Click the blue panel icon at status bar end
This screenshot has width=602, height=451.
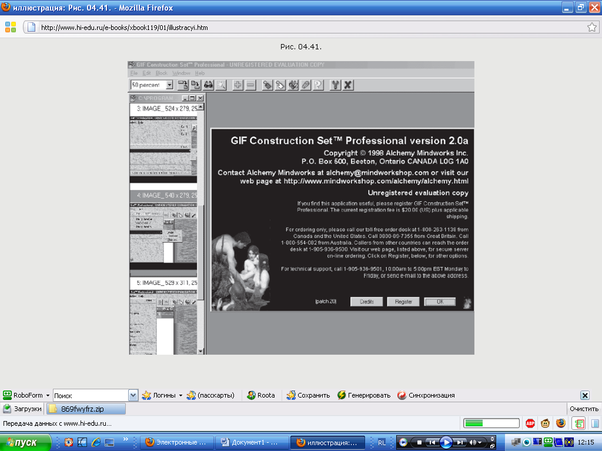(595, 423)
